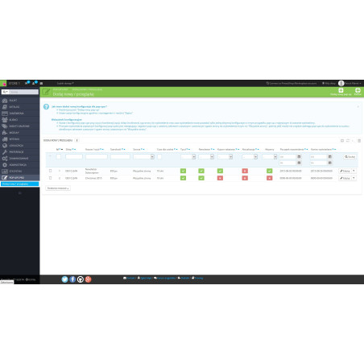Viewport: 364px width, 364px height.
Task: Open the help icon in green header
Action: pyautogui.click(x=358, y=90)
